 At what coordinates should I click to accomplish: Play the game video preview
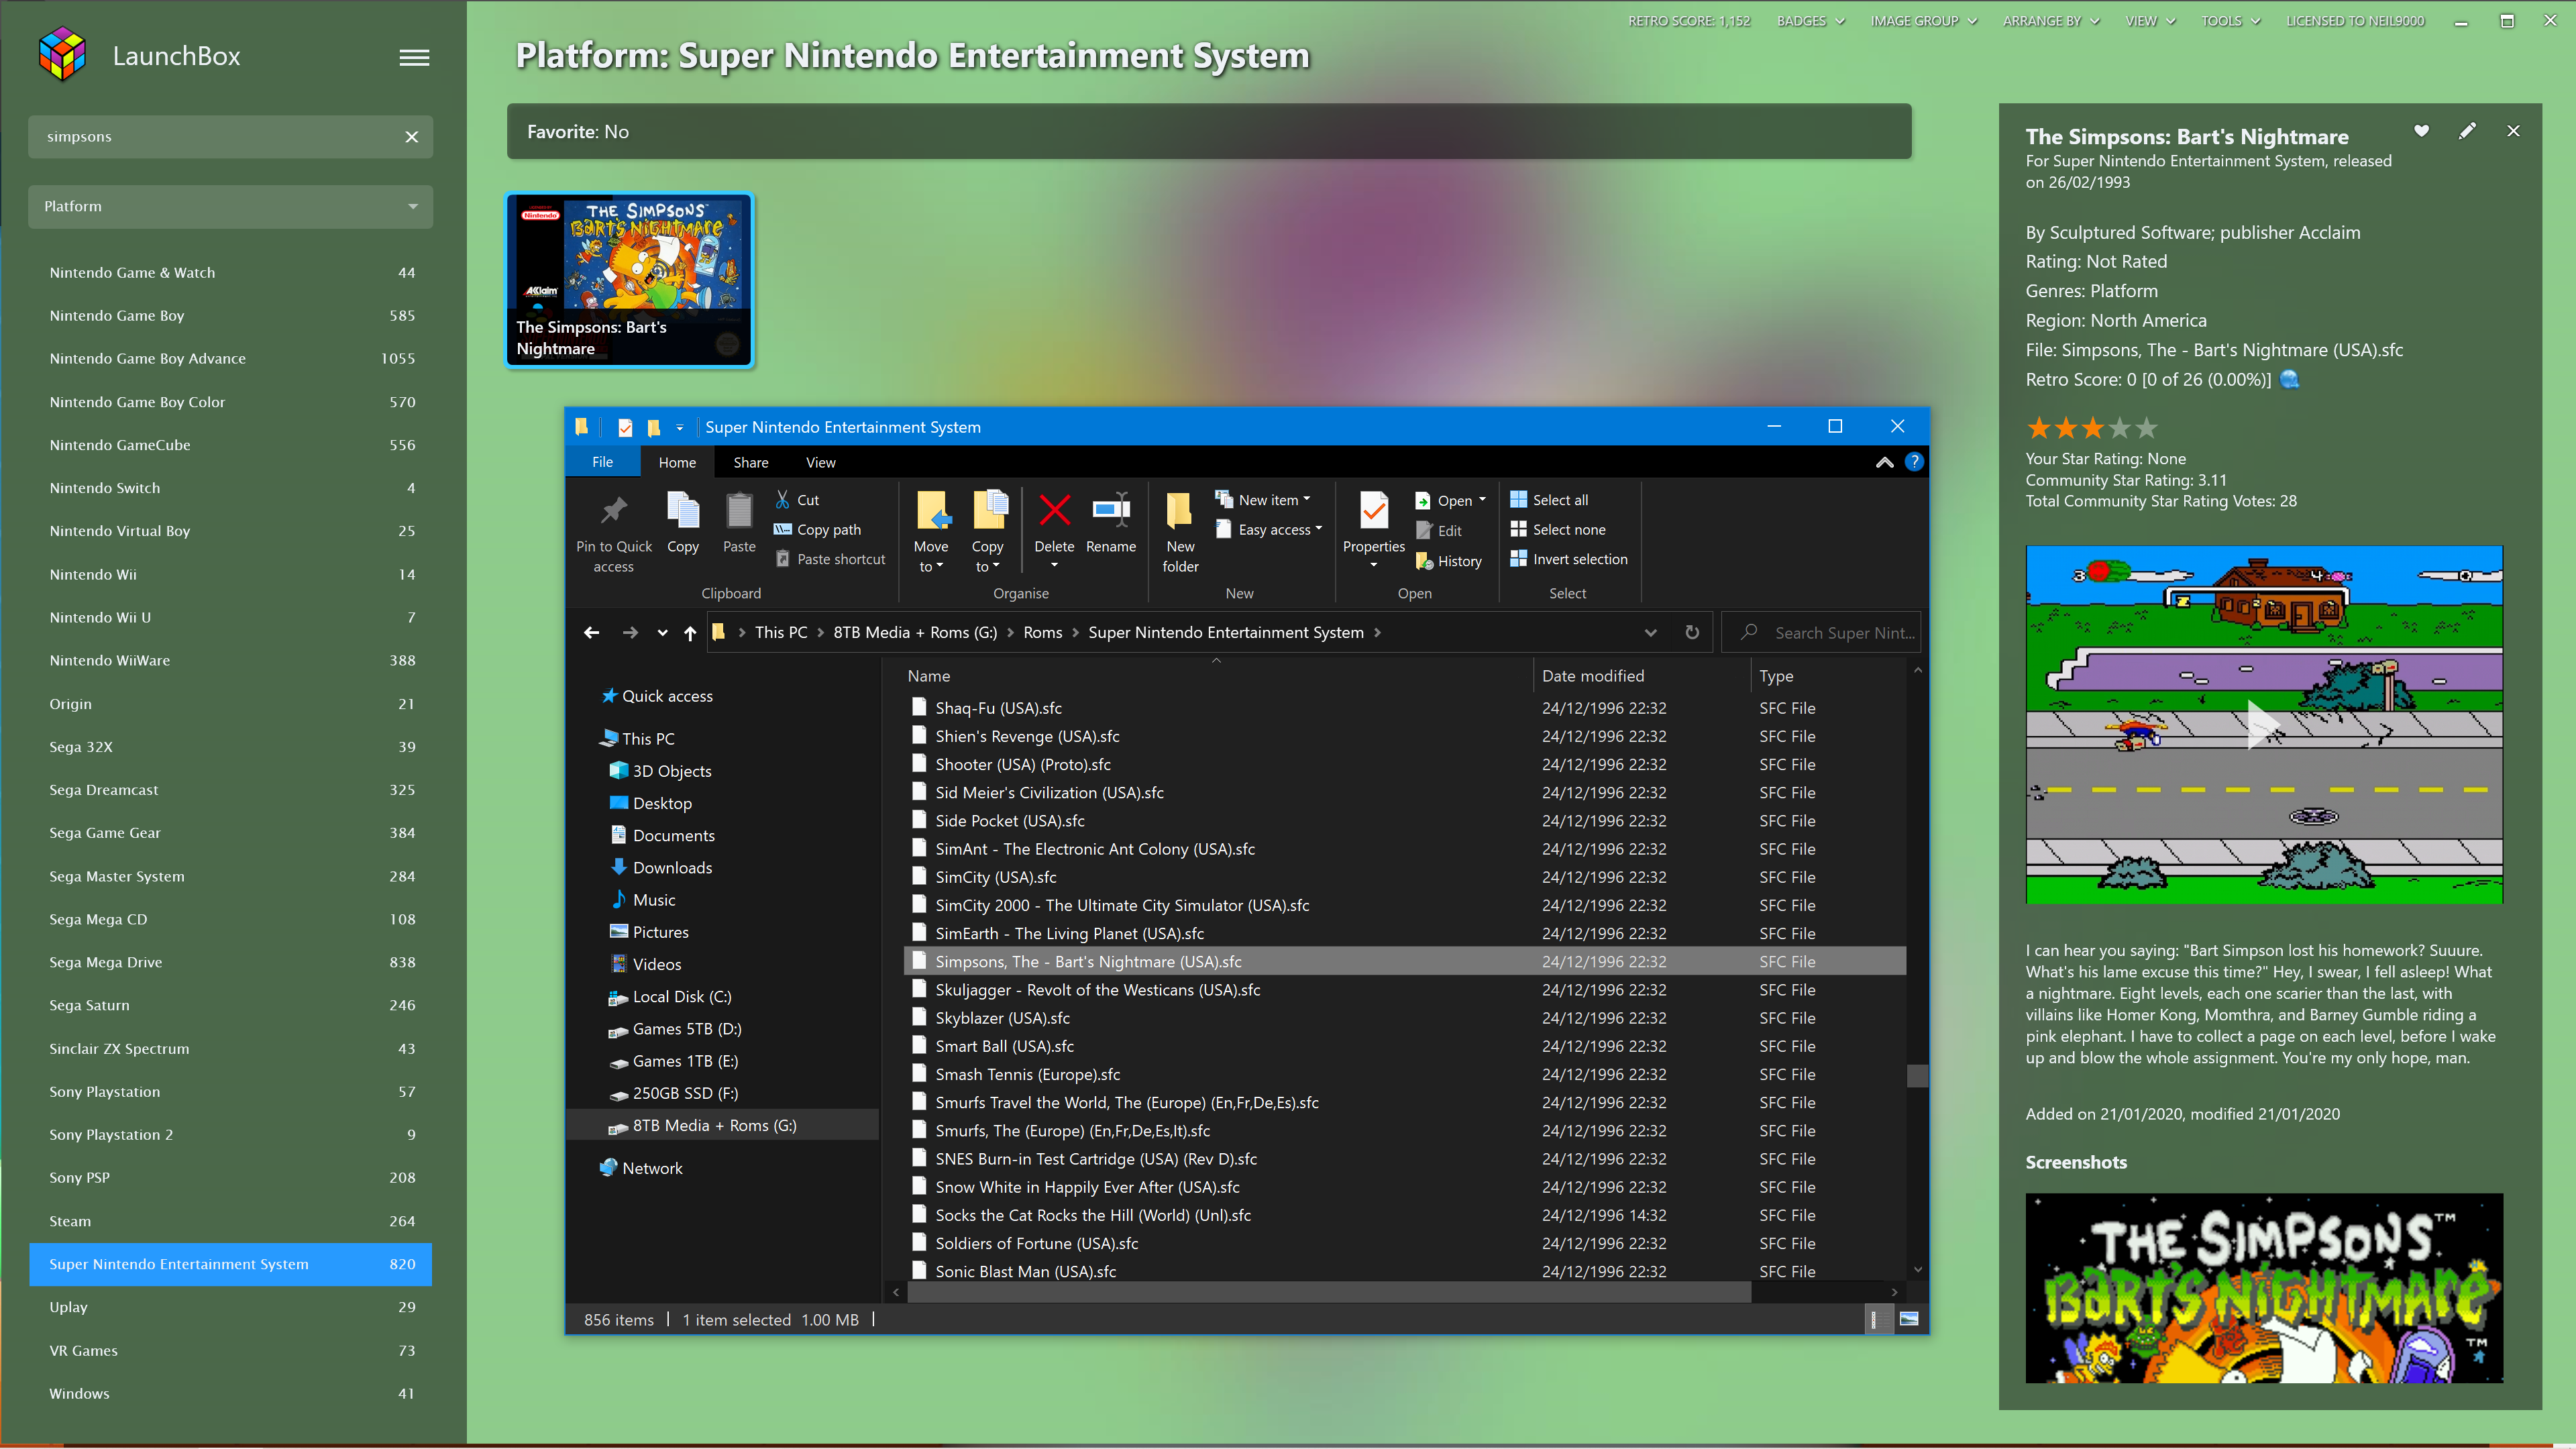[x=2263, y=724]
